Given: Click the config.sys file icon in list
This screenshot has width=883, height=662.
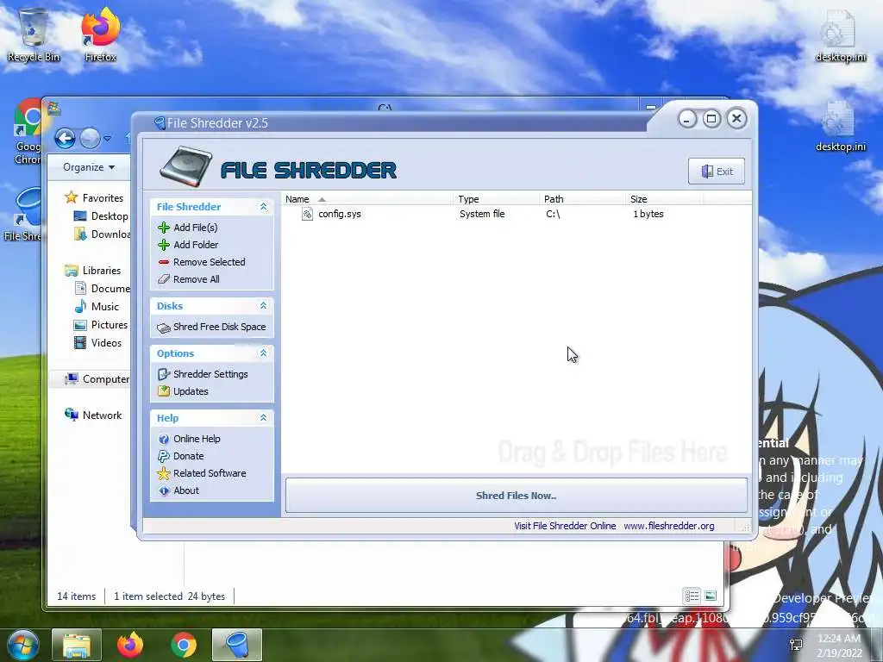Looking at the screenshot, I should pyautogui.click(x=308, y=214).
